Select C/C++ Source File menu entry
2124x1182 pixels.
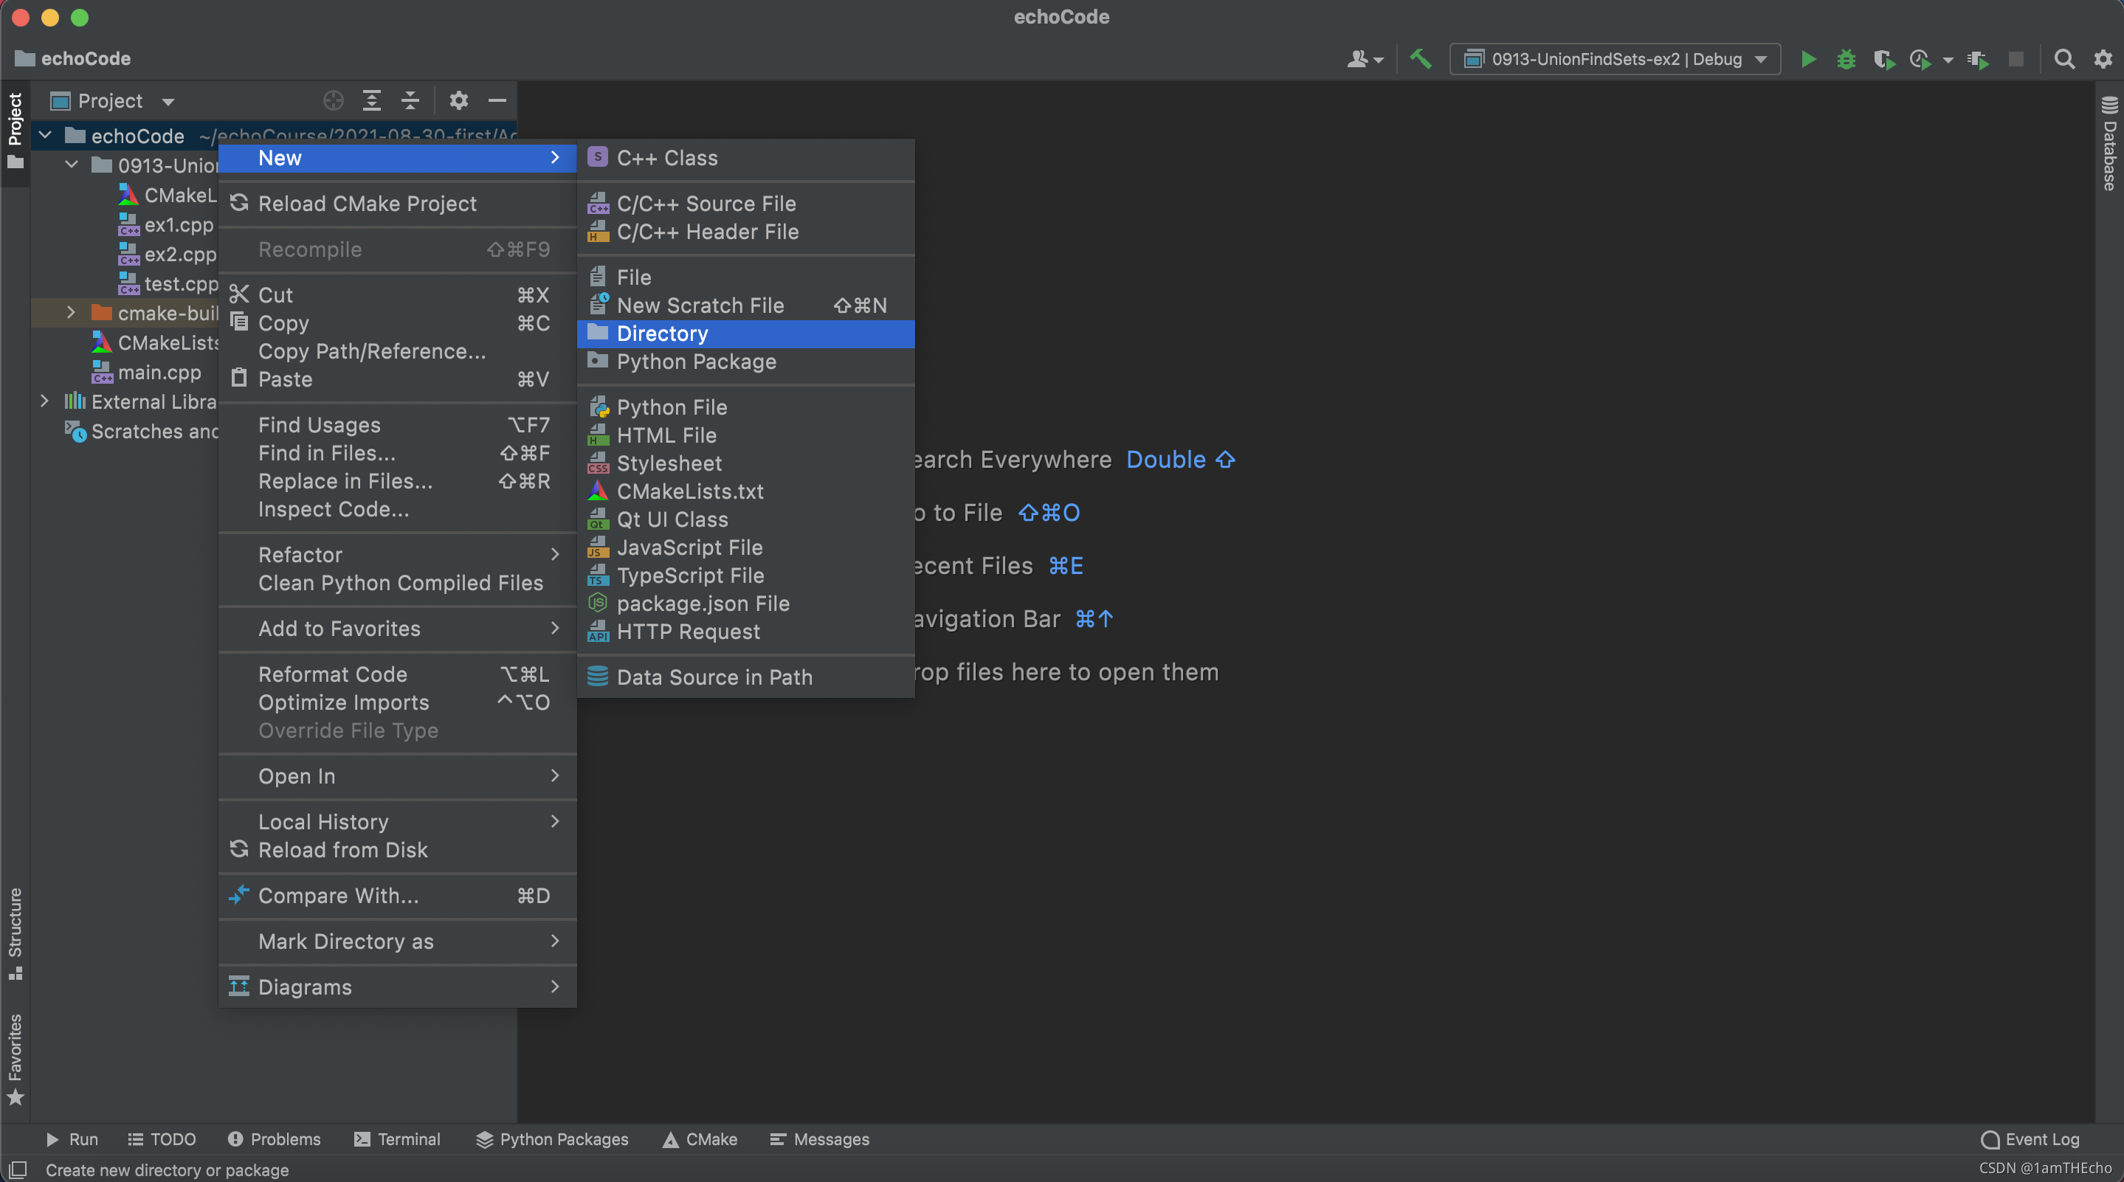point(706,204)
